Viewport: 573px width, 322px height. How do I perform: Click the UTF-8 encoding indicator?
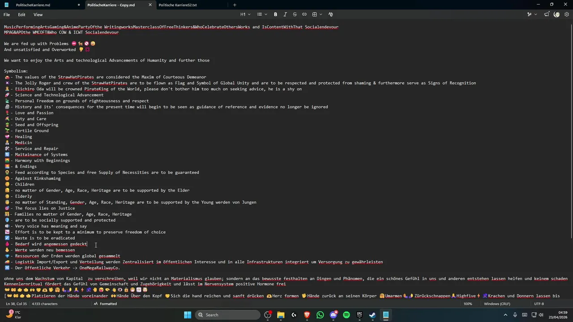(539, 304)
